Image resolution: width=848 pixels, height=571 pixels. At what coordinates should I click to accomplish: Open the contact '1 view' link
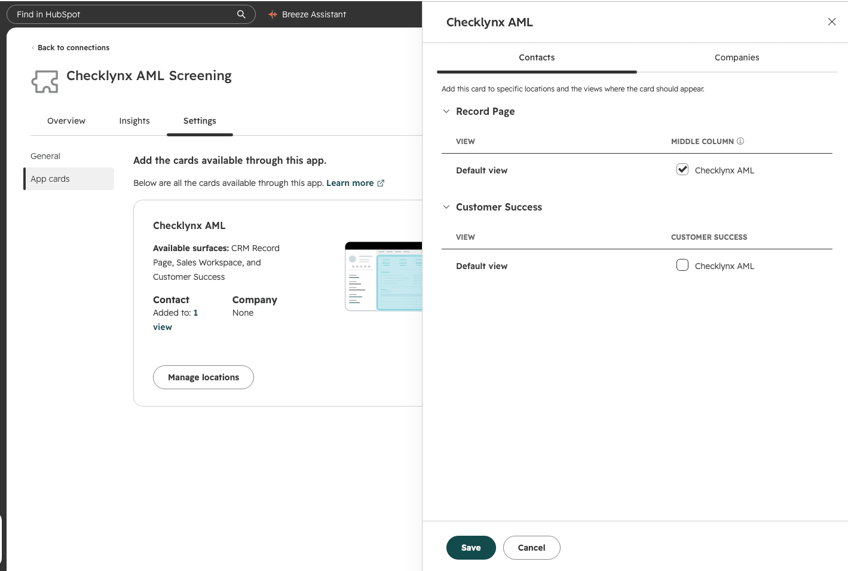click(x=175, y=320)
